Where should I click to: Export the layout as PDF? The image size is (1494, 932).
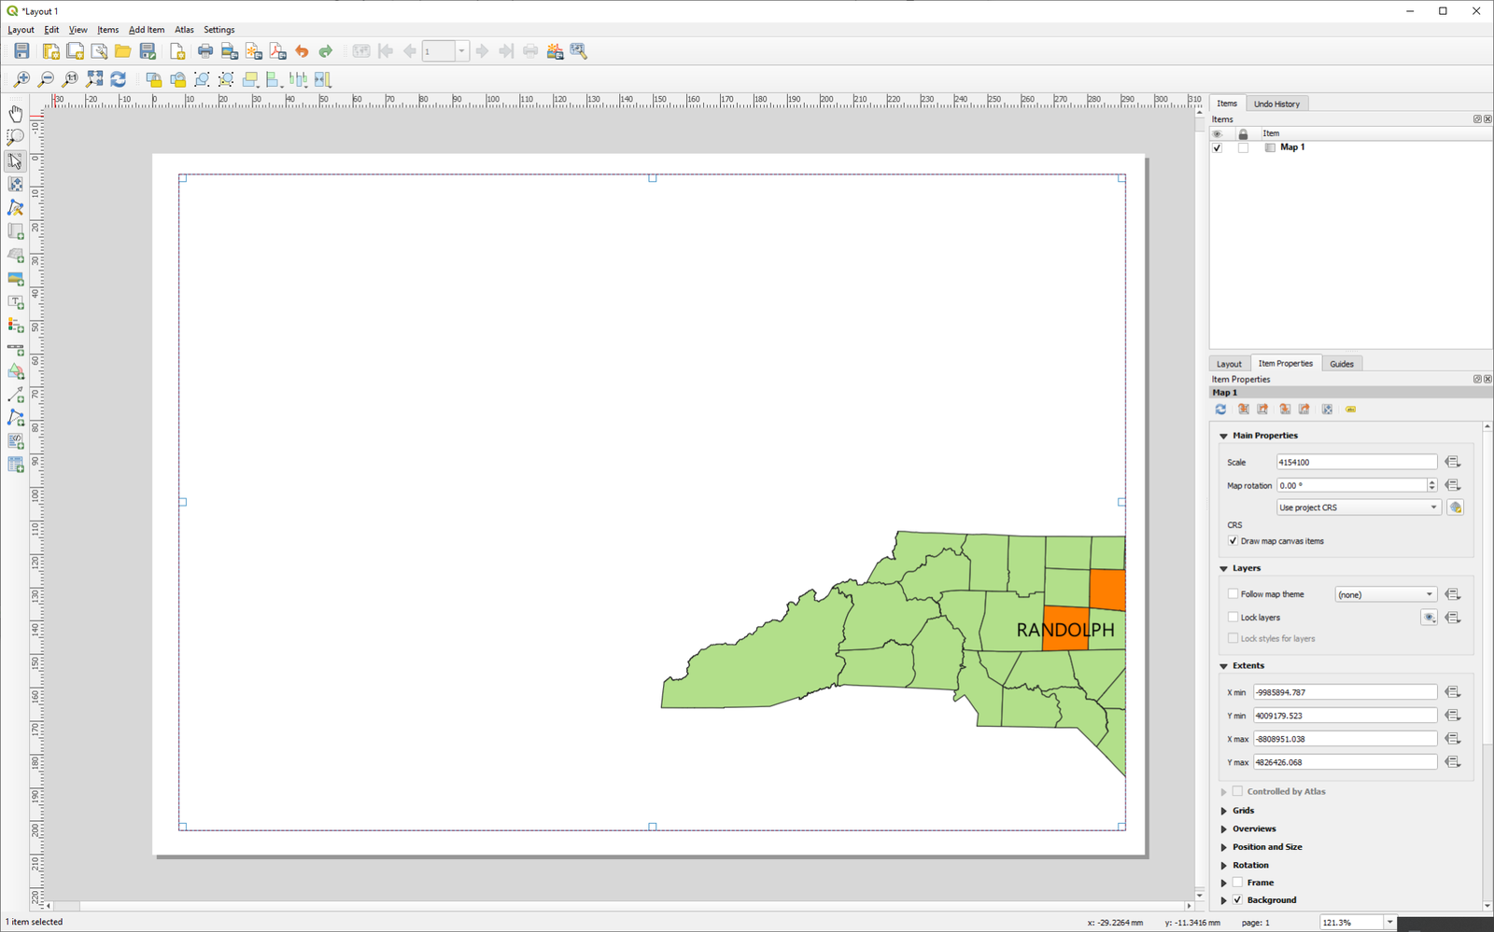276,50
